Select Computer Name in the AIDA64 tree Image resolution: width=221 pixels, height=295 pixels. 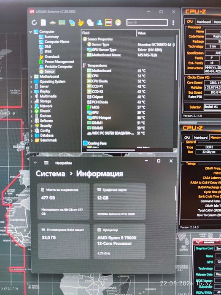pyautogui.click(x=57, y=42)
